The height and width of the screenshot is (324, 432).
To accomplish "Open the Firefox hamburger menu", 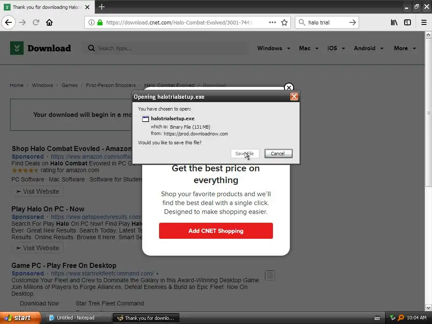I will coord(424,22).
